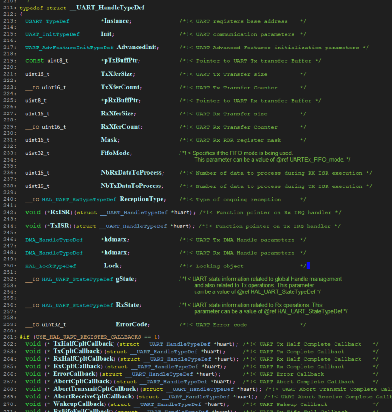Click the NbTxDataToProcess member
The image size is (392, 412).
pyautogui.click(x=131, y=186)
